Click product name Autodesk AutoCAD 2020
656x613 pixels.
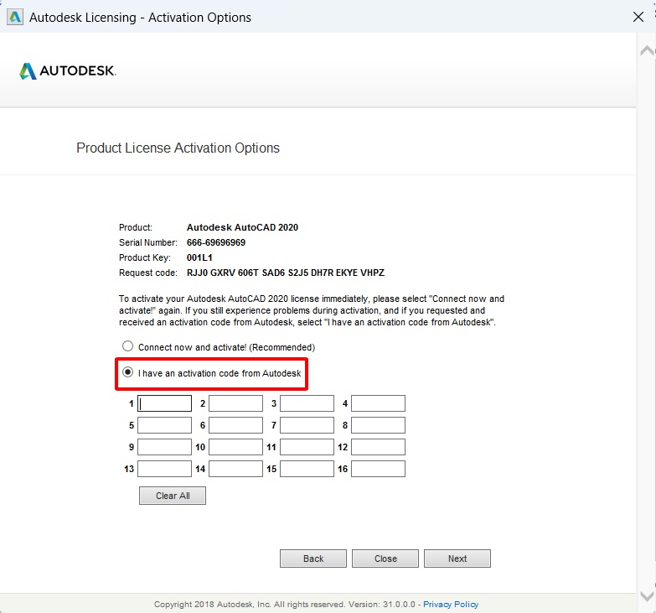pyautogui.click(x=242, y=227)
